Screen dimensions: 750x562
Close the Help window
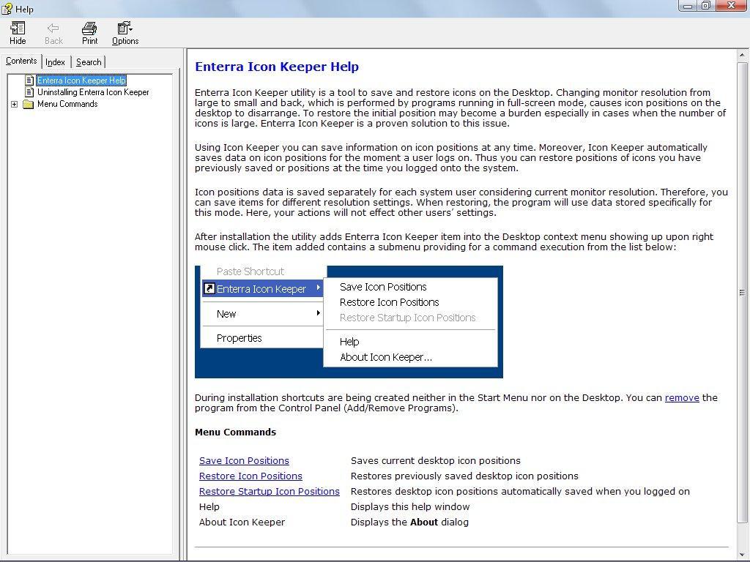click(731, 6)
